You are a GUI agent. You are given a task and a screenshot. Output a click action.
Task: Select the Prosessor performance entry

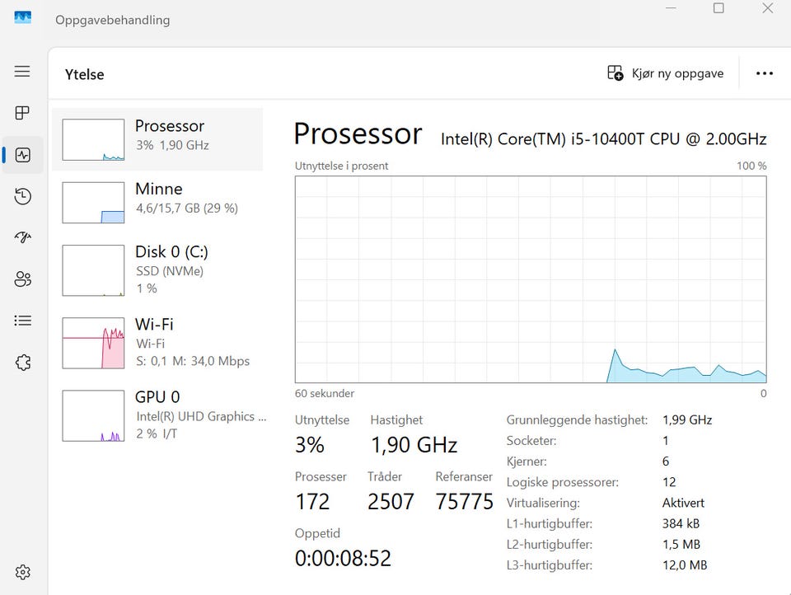pos(157,139)
